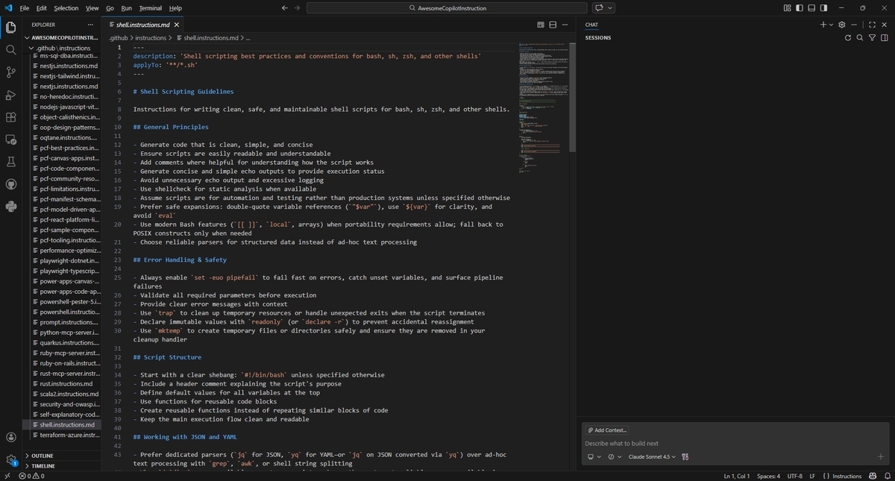This screenshot has width=895, height=481.
Task: Open the Manage gear in activity bar
Action: pyautogui.click(x=10, y=460)
